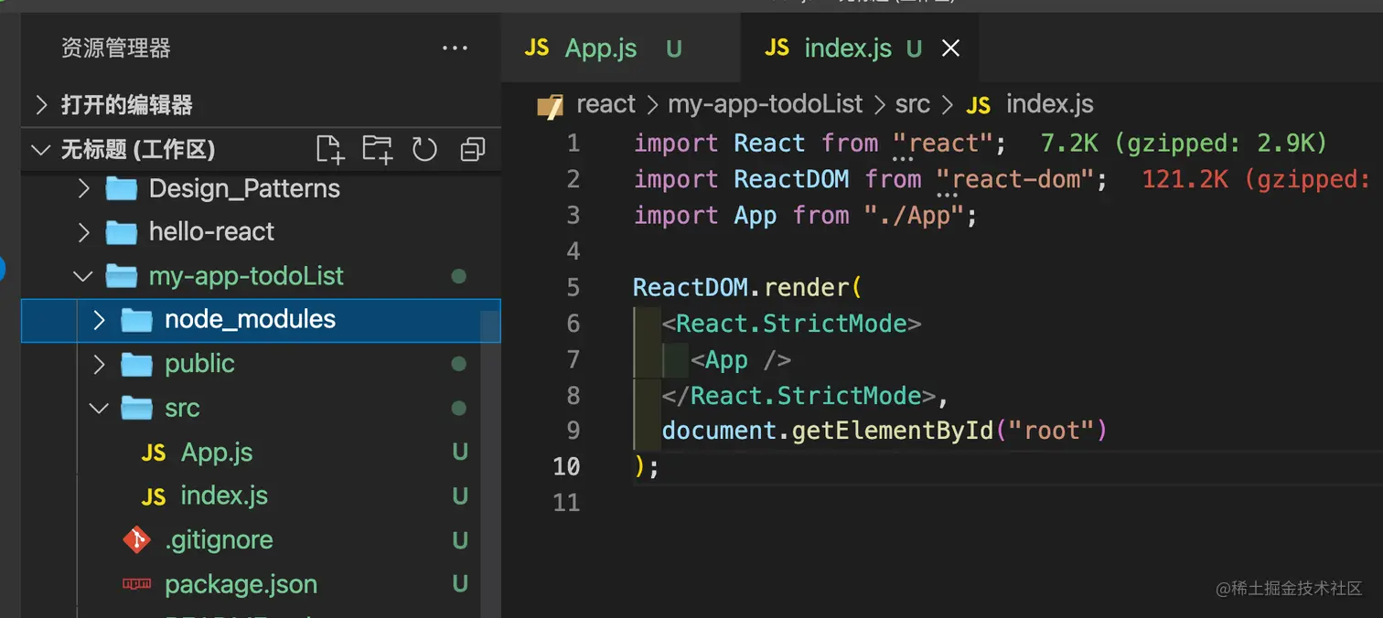
Task: Click the src folder icon
Action: coord(136,407)
